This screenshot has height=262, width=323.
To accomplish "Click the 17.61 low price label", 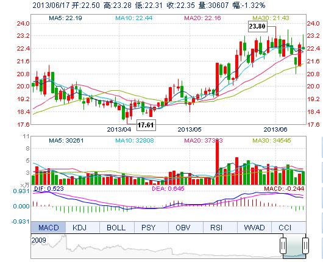I will coord(146,125).
